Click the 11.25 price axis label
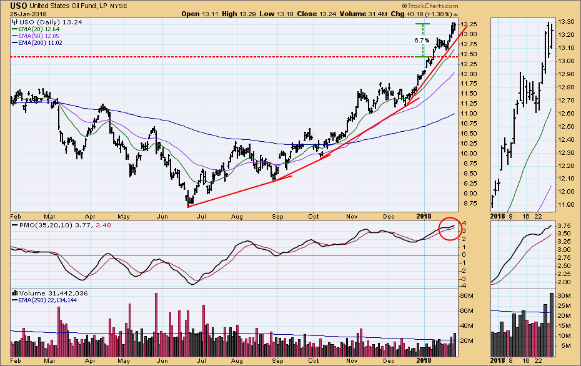 tap(468, 104)
